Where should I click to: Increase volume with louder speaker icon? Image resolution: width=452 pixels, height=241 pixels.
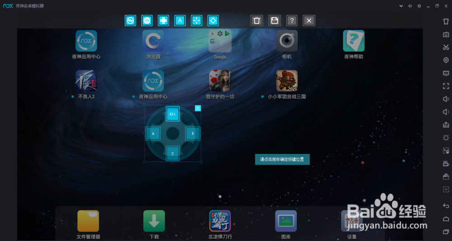pos(446,99)
